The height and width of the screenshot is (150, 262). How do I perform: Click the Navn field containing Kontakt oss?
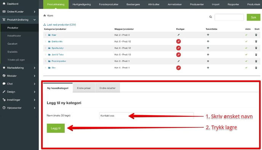tap(147, 115)
